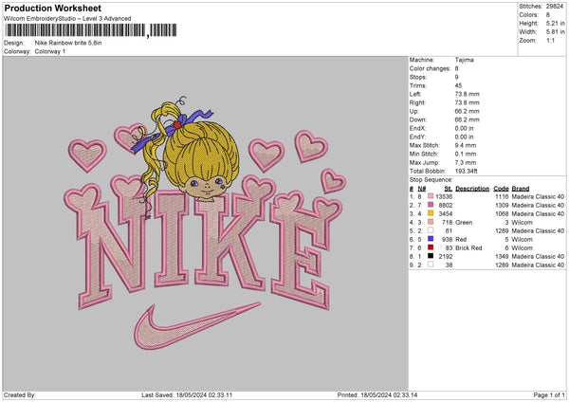The height and width of the screenshot is (402, 569).
Task: Click the Zoom value 1:1
Action: [550, 40]
